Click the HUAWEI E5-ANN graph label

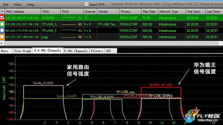161,85
